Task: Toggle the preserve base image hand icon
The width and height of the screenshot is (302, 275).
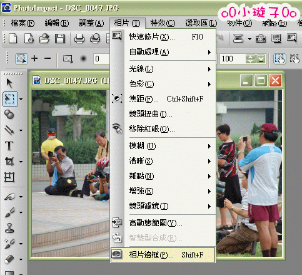Action: (x=279, y=59)
